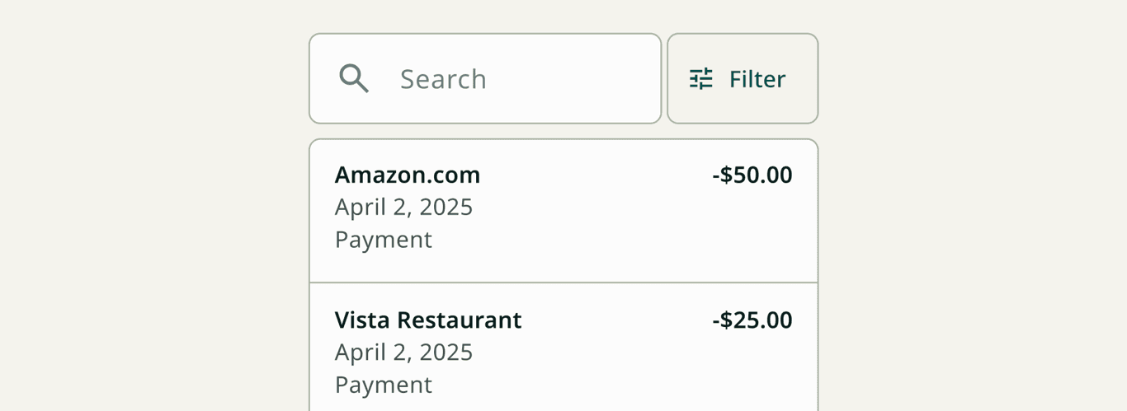Click Payment label under Vista Restaurant
The width and height of the screenshot is (1127, 411).
pos(384,385)
